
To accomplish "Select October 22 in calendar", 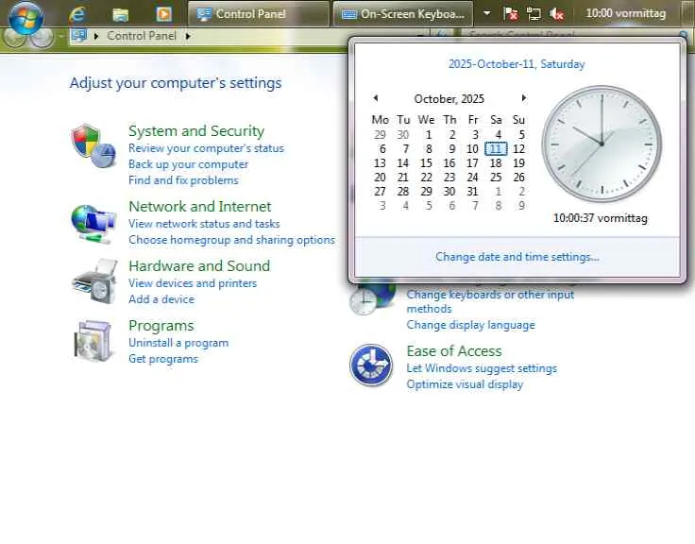I will coord(427,178).
